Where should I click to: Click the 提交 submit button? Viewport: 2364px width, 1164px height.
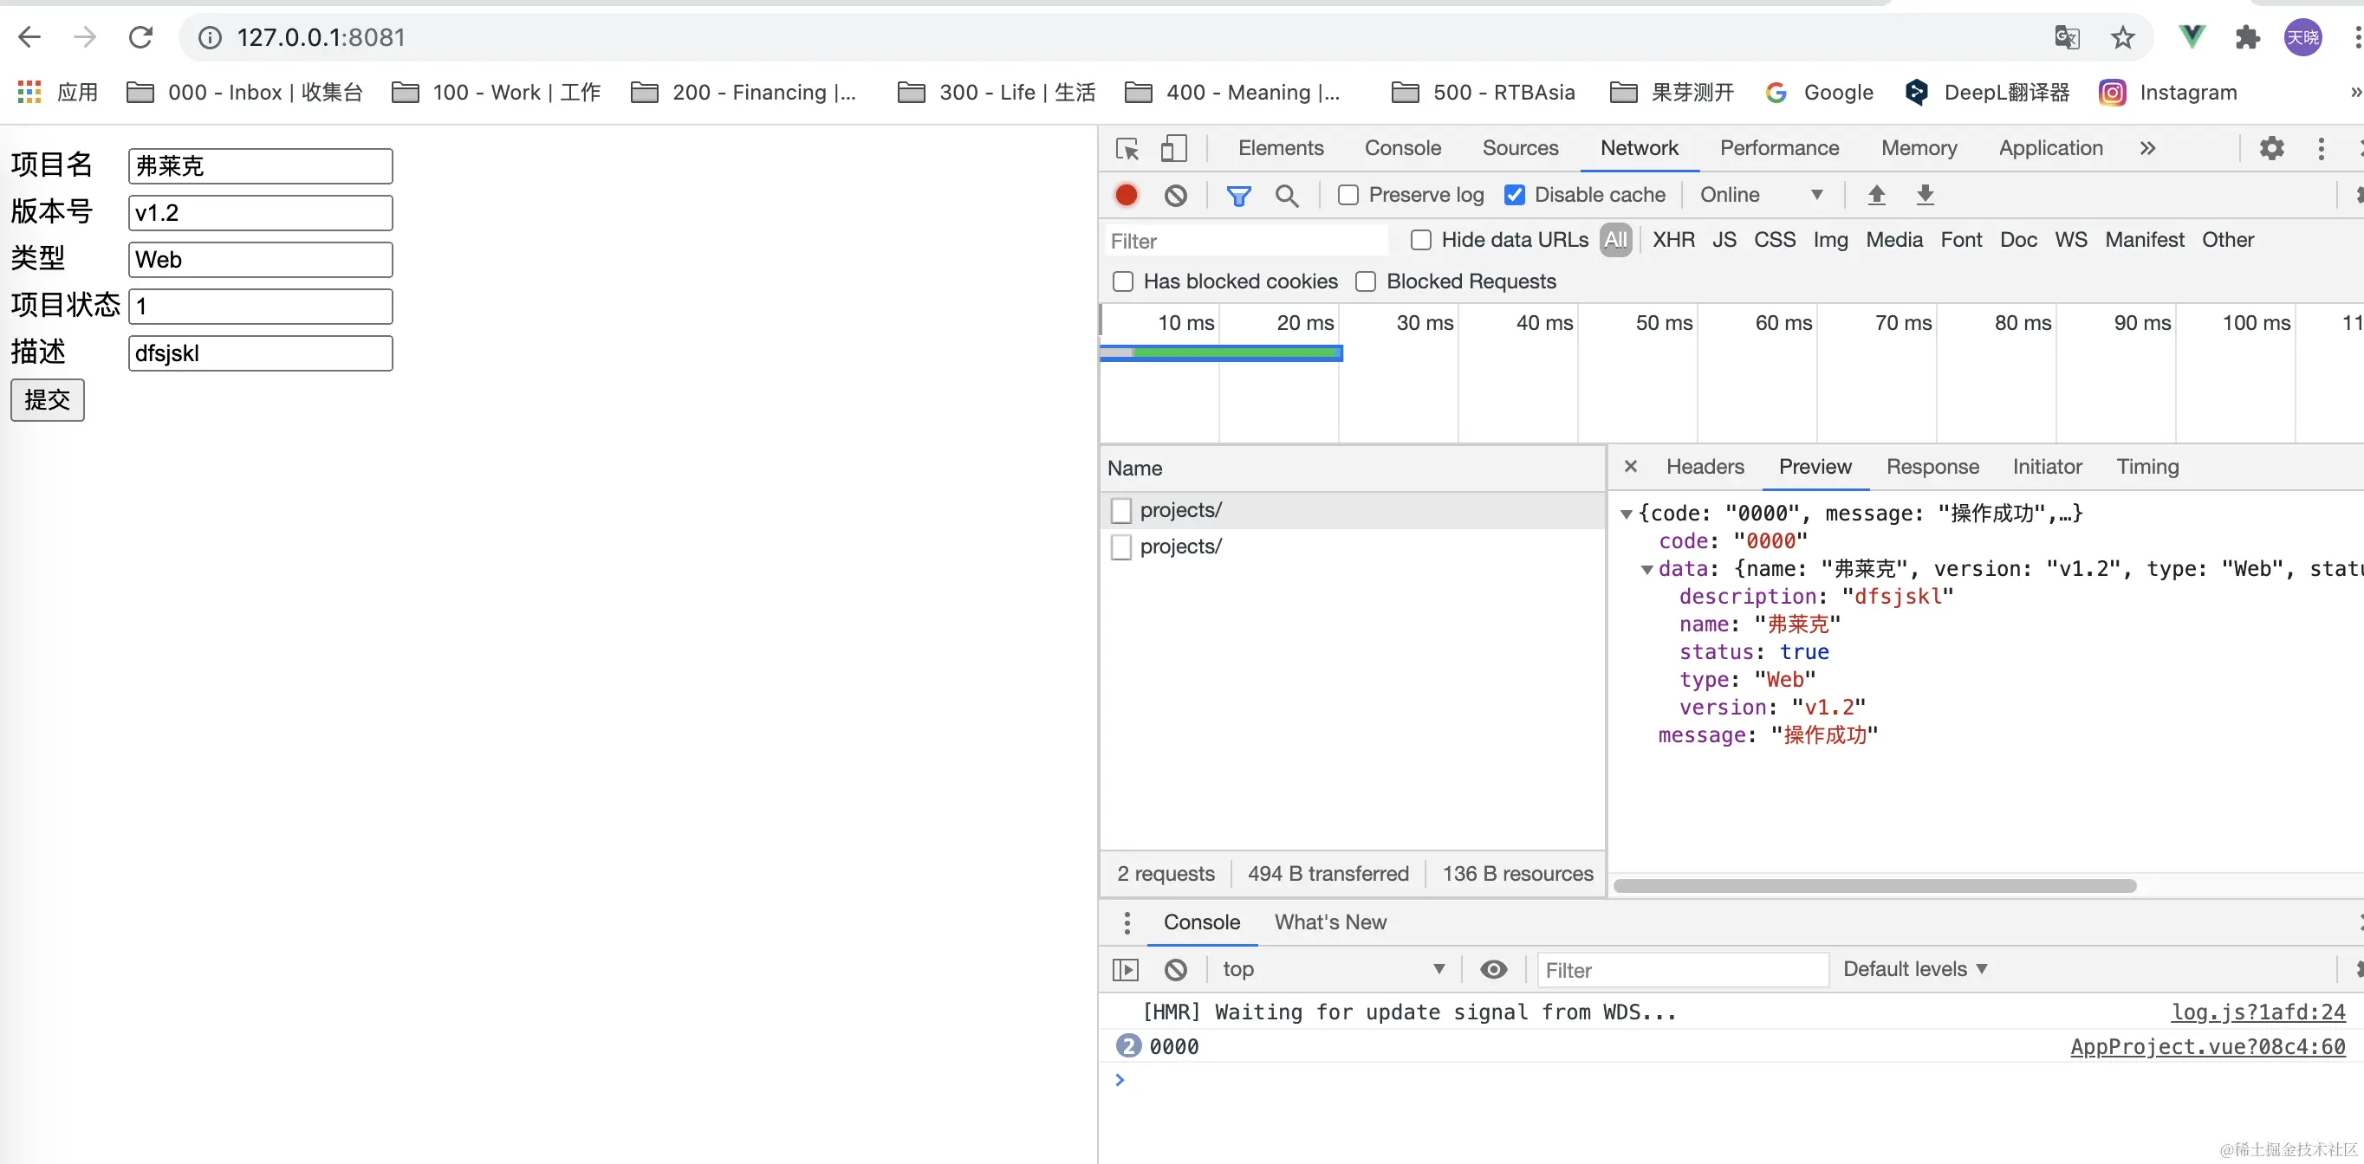[48, 400]
